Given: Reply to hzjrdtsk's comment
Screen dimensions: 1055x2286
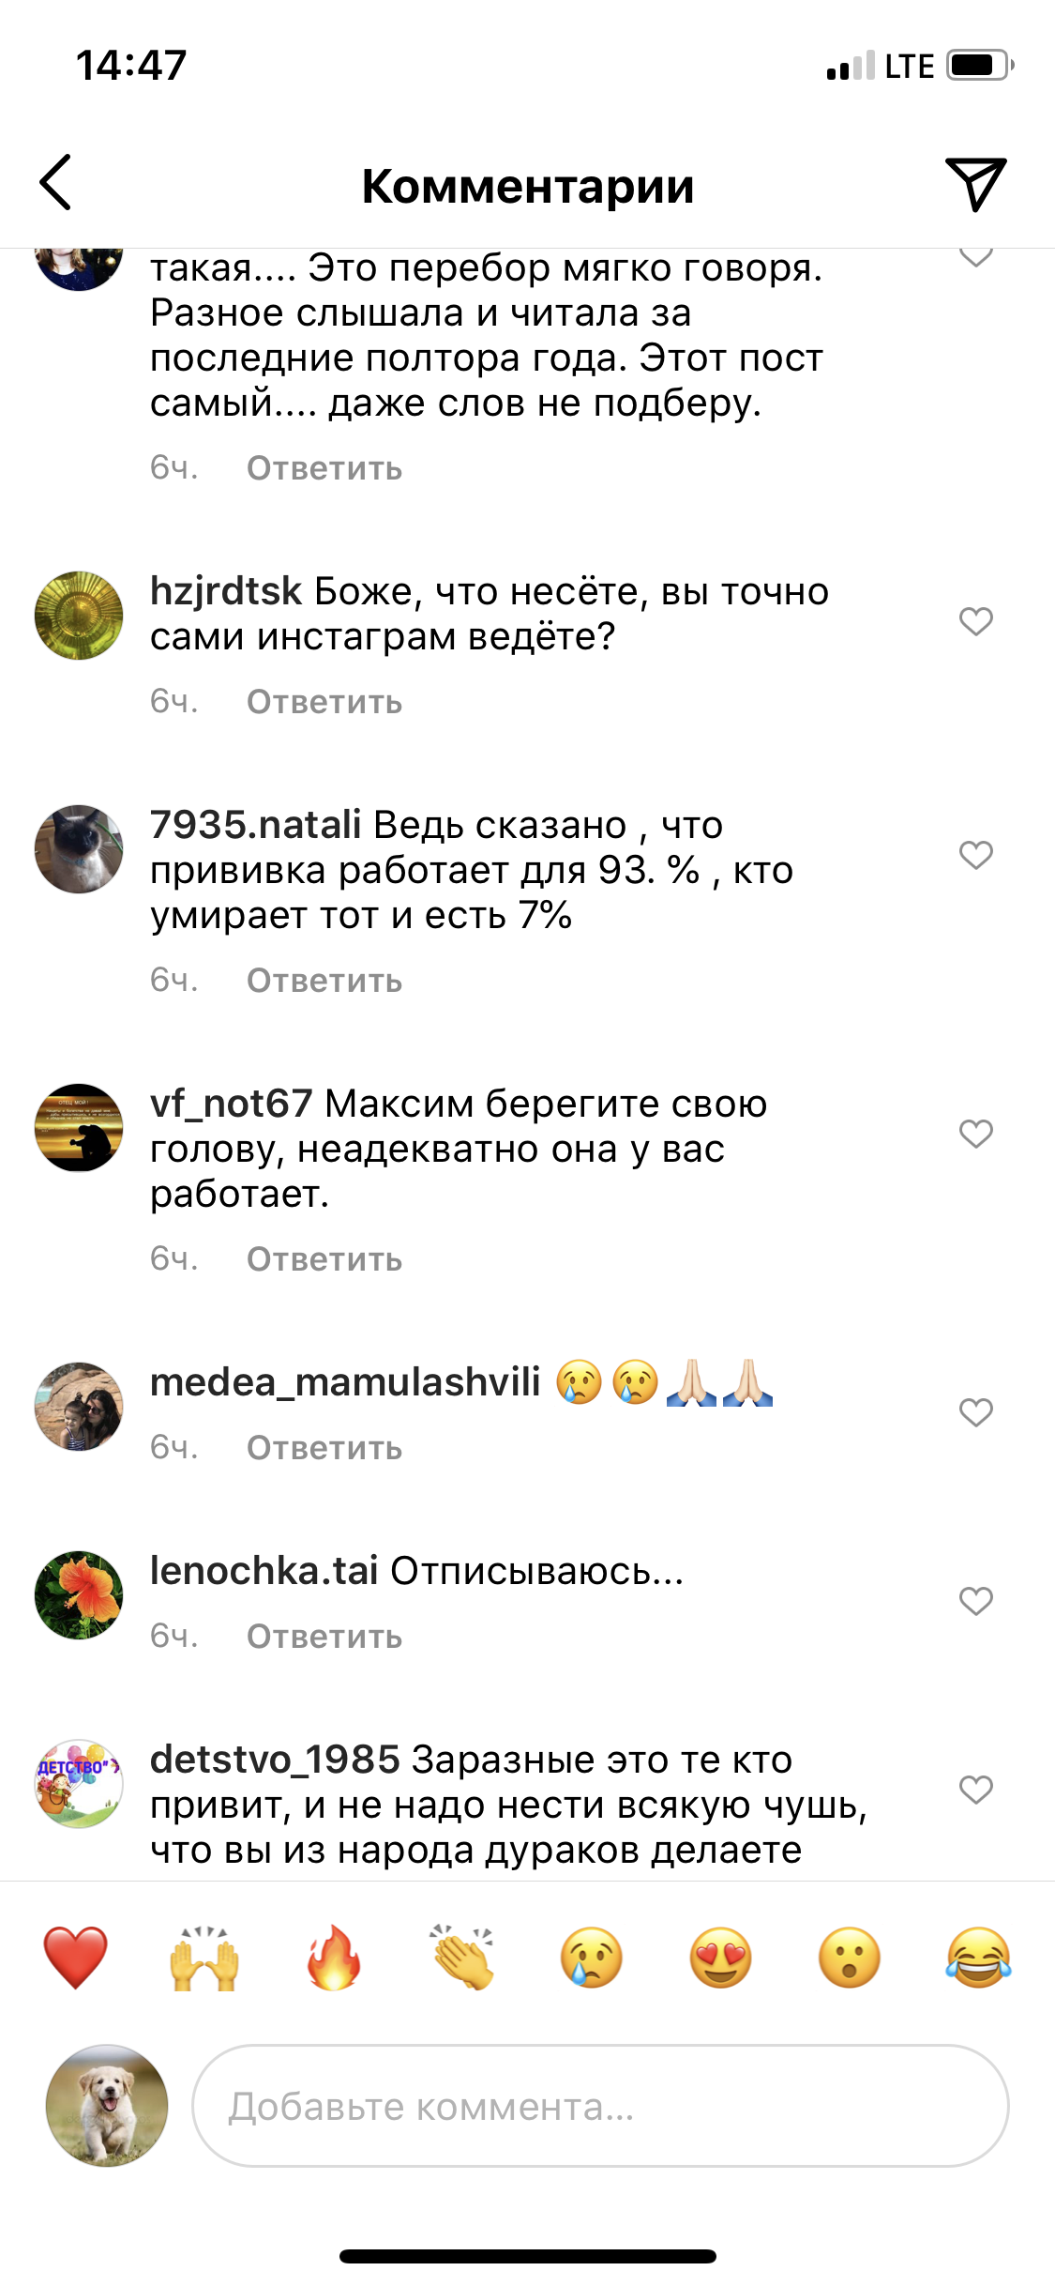Looking at the screenshot, I should click(x=324, y=702).
